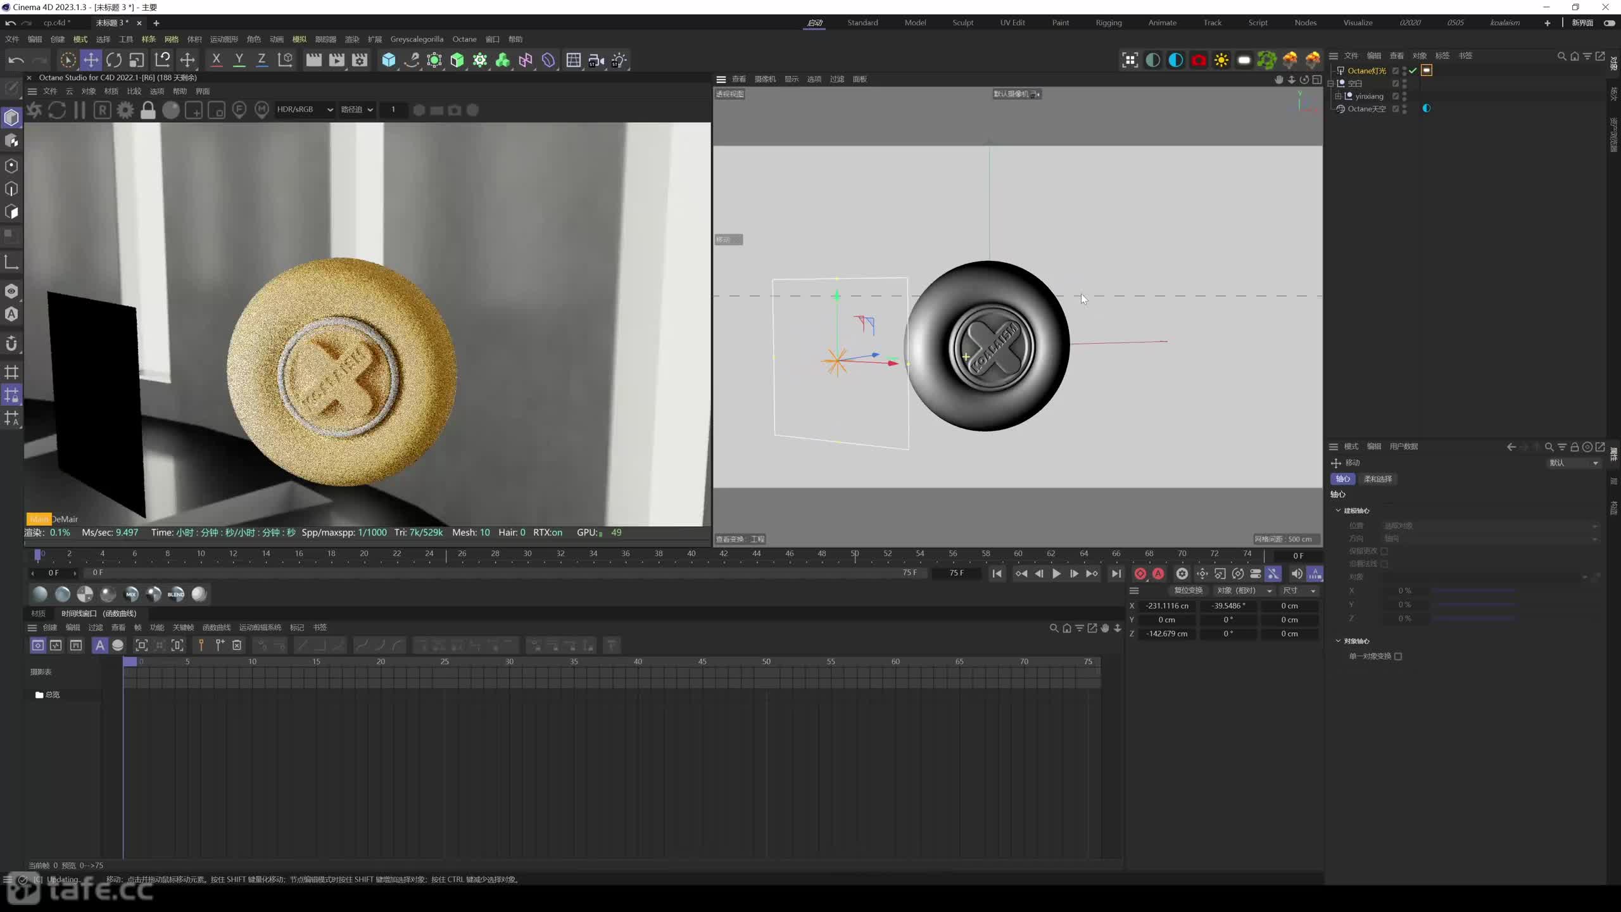This screenshot has height=912, width=1621.
Task: Open the 材质 tab above the timeline
Action: (x=38, y=613)
